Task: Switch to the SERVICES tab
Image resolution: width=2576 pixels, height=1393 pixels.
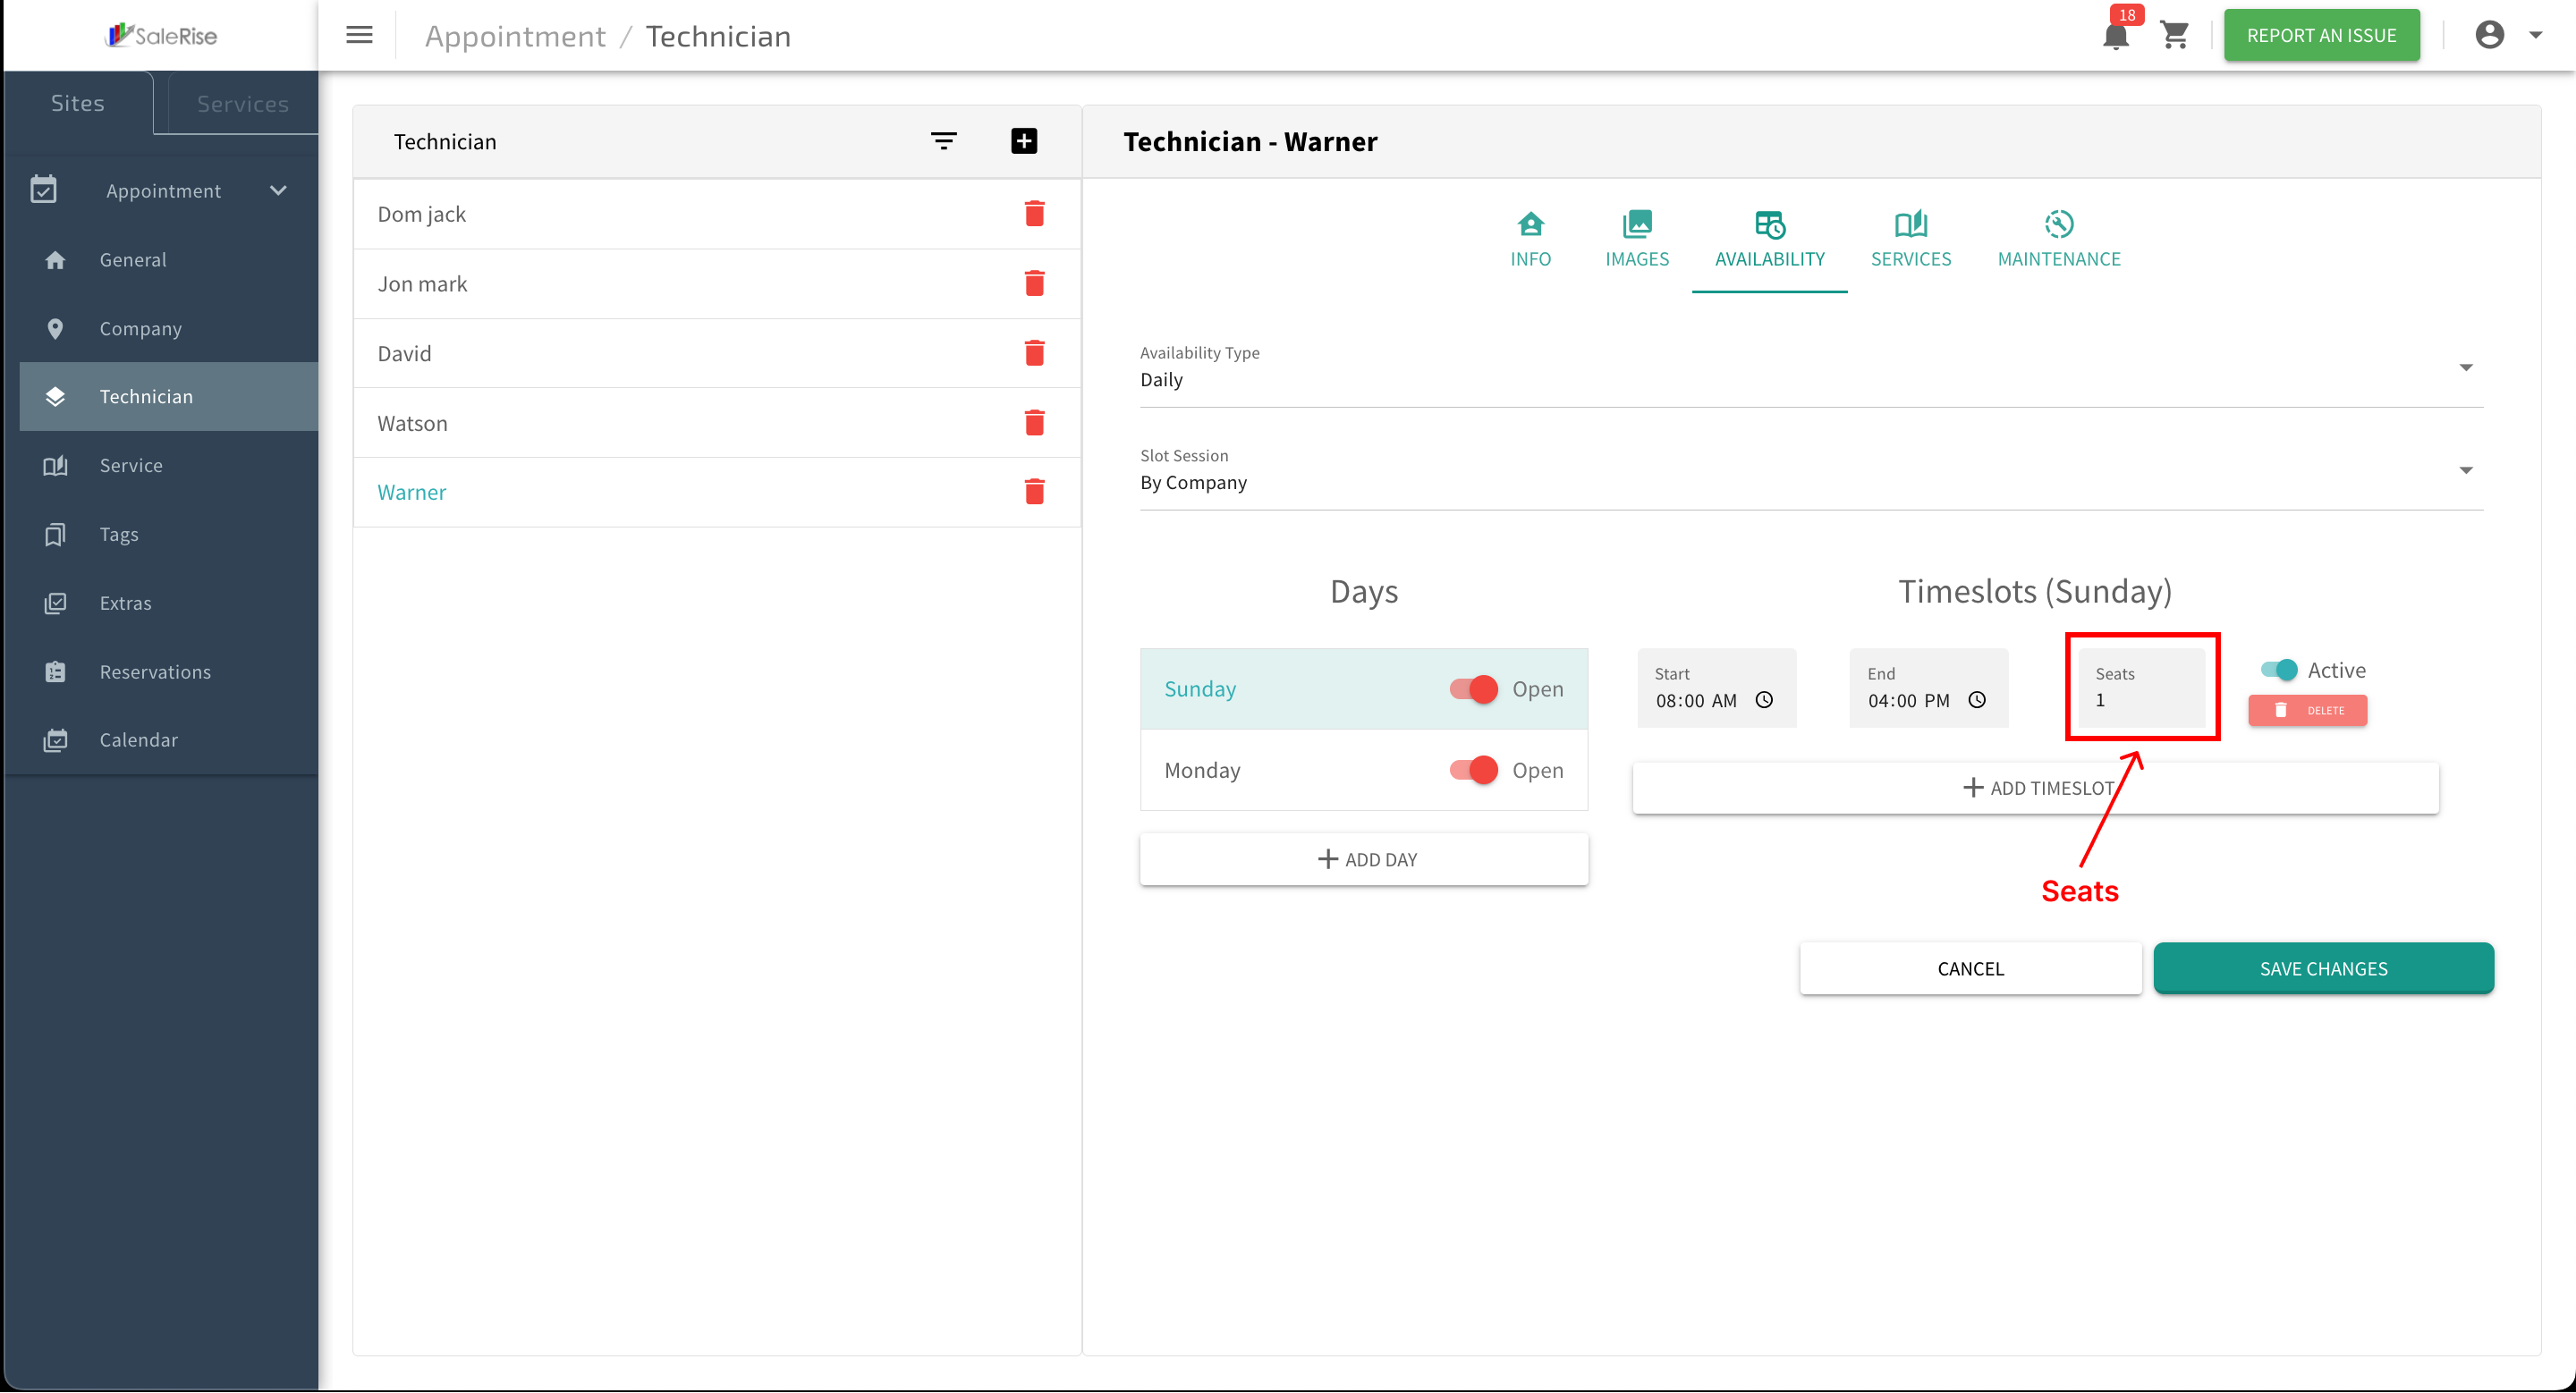Action: point(1910,240)
